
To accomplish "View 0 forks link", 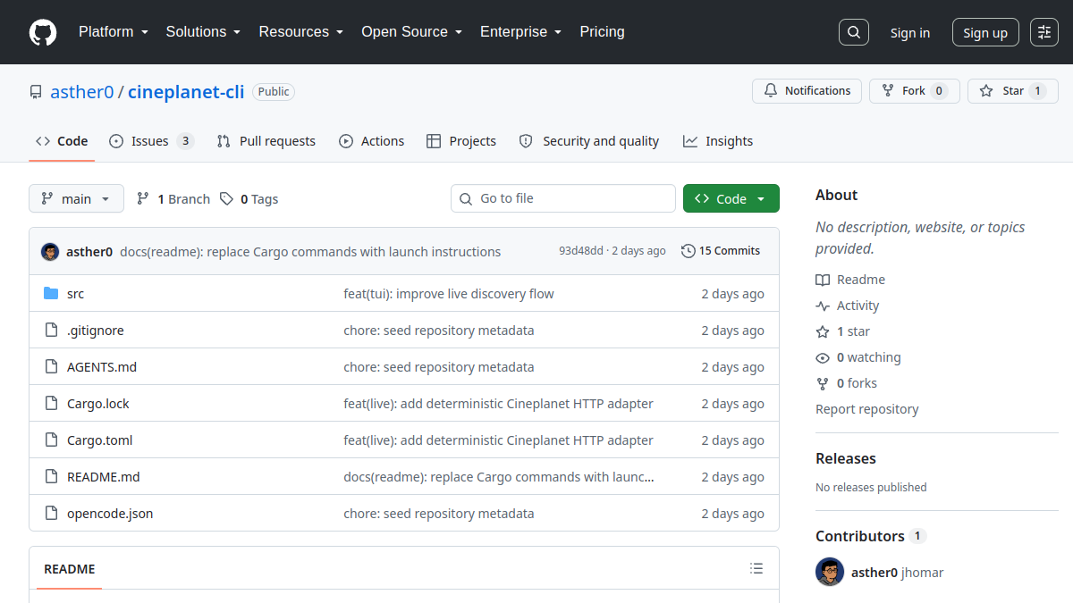I will [847, 383].
